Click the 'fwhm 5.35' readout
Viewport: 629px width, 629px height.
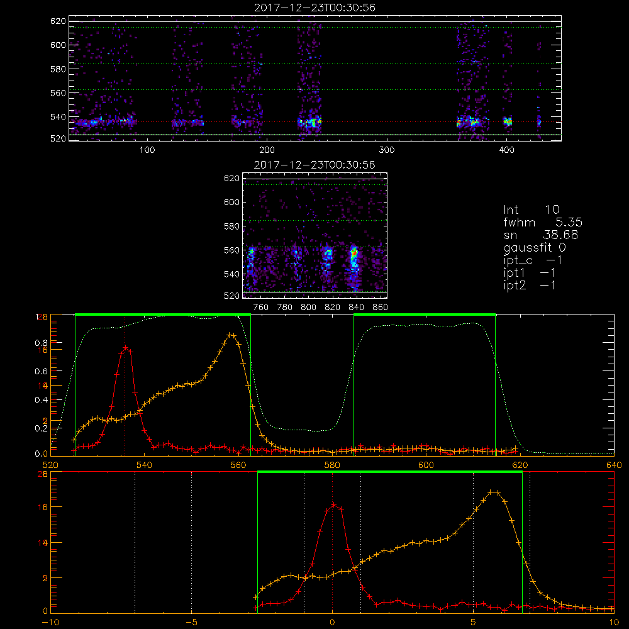tap(543, 222)
